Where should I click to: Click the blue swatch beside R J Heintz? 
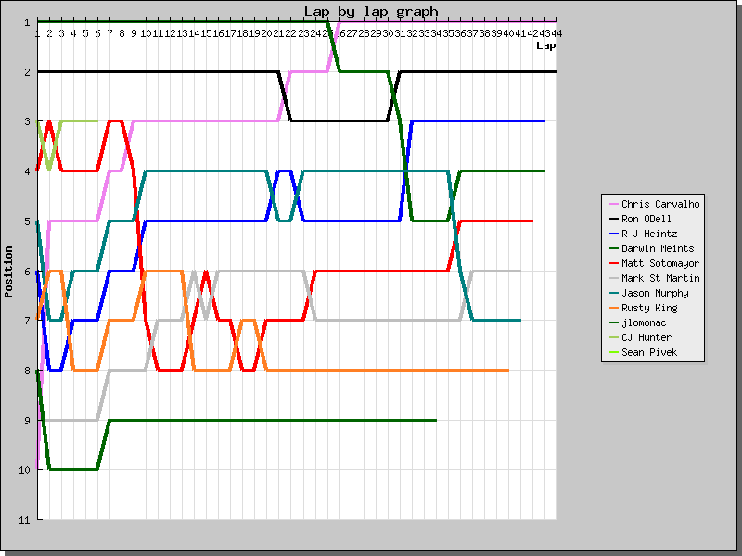click(x=612, y=234)
